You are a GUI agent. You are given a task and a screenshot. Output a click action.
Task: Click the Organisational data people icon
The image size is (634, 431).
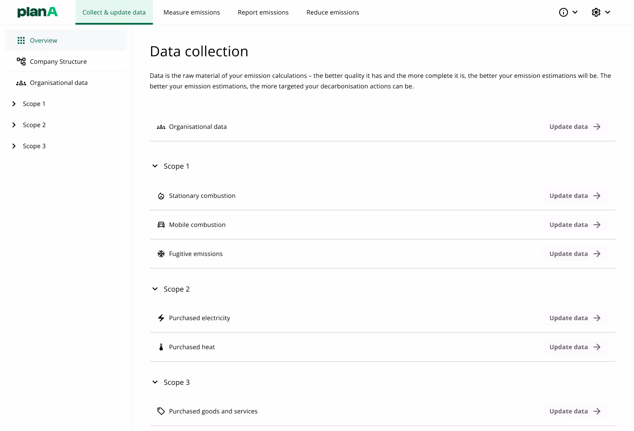pos(21,82)
